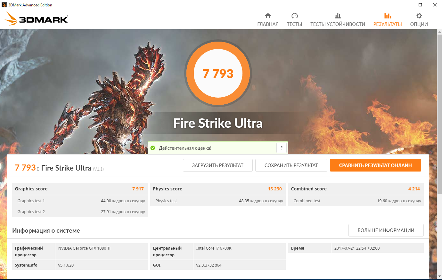Close the 3DMark window

point(435,5)
